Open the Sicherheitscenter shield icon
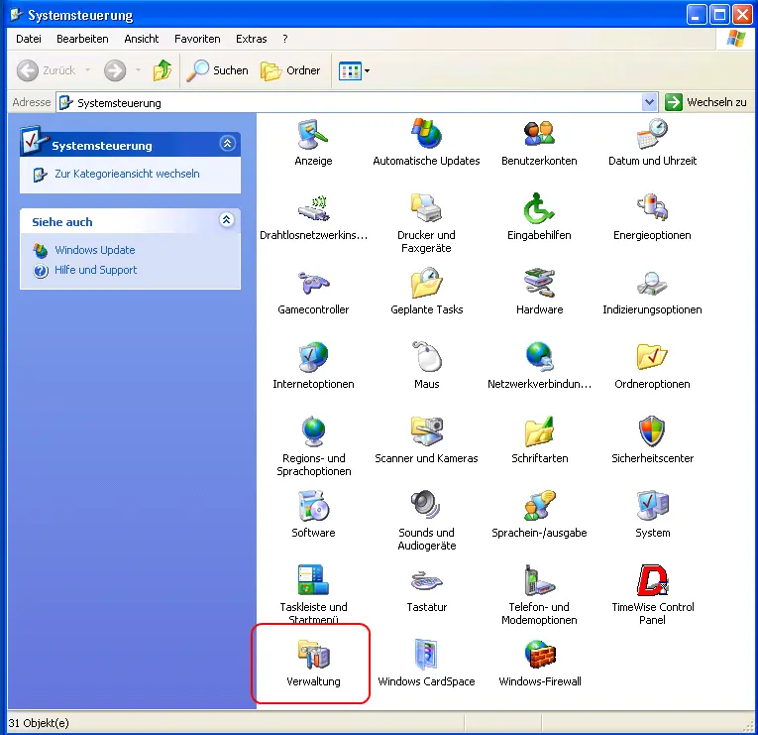 tap(652, 431)
